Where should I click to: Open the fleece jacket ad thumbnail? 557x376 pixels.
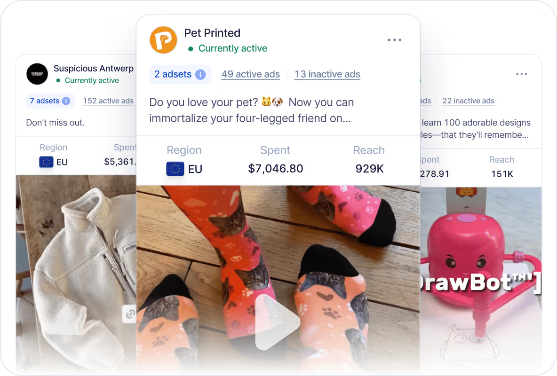pos(76,274)
